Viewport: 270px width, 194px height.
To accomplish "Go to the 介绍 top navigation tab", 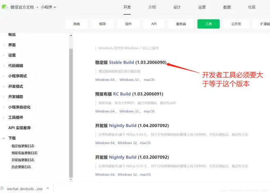I will [x=152, y=7].
